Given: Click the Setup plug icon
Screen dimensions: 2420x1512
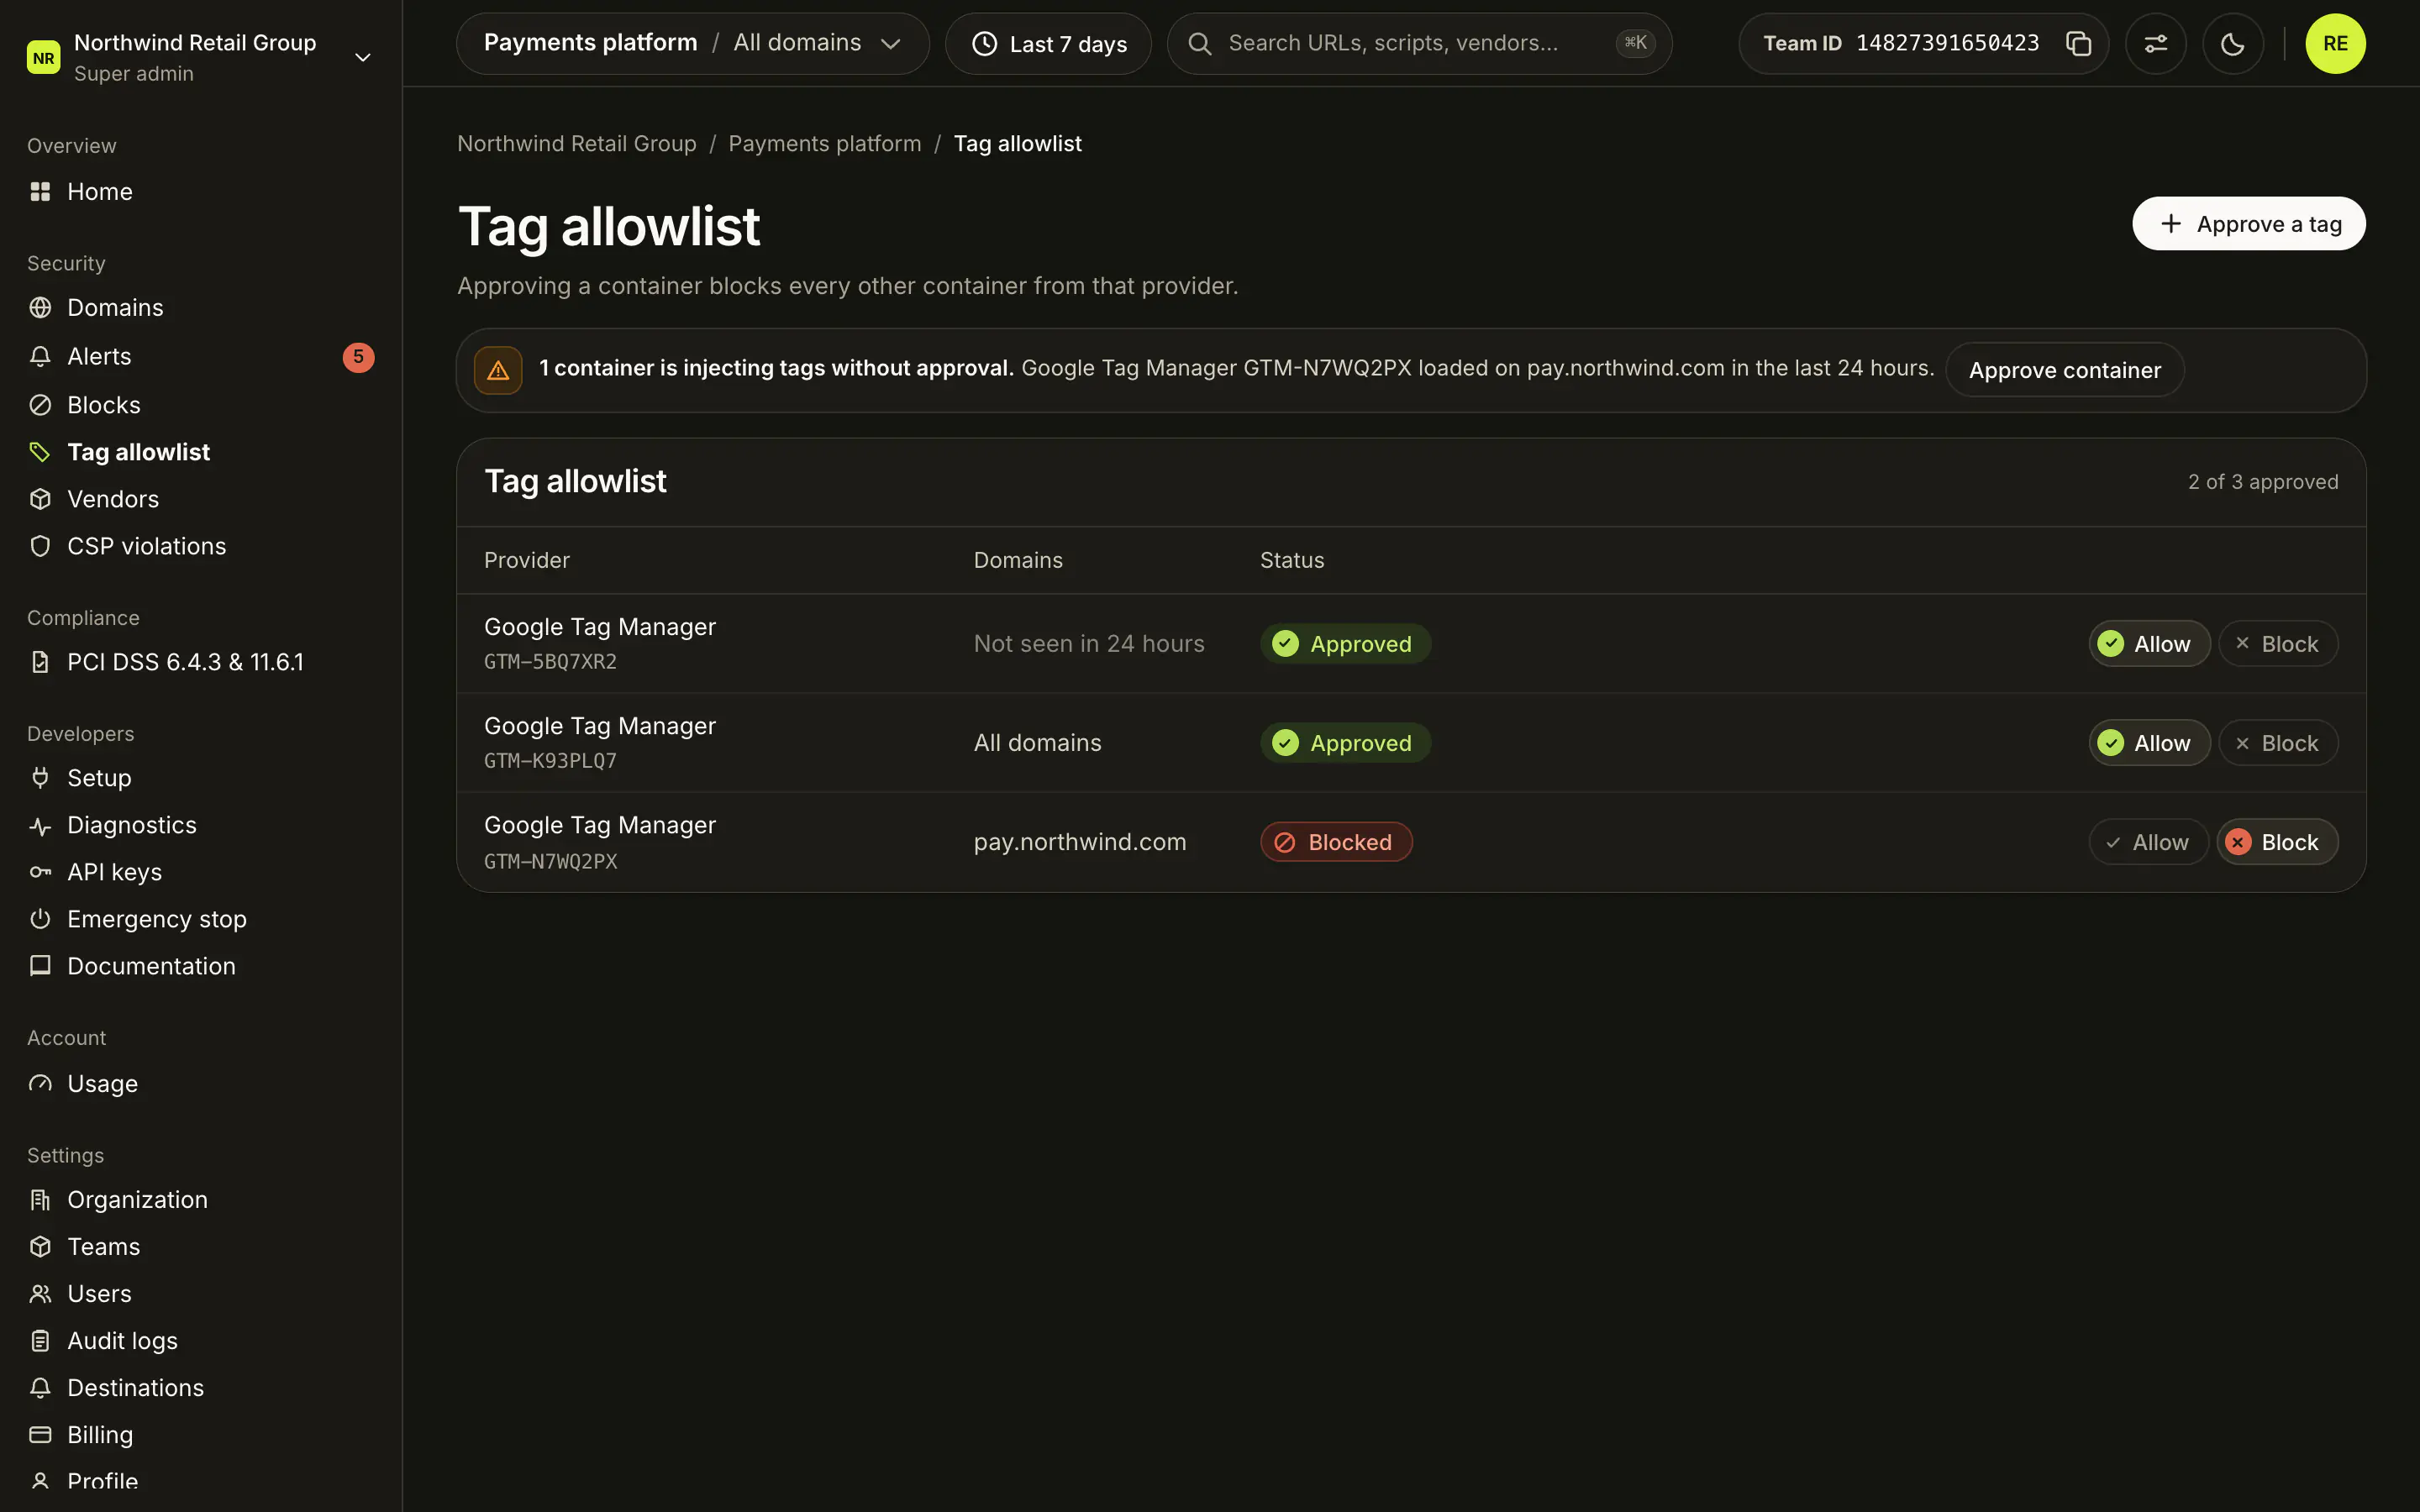Looking at the screenshot, I should point(40,778).
